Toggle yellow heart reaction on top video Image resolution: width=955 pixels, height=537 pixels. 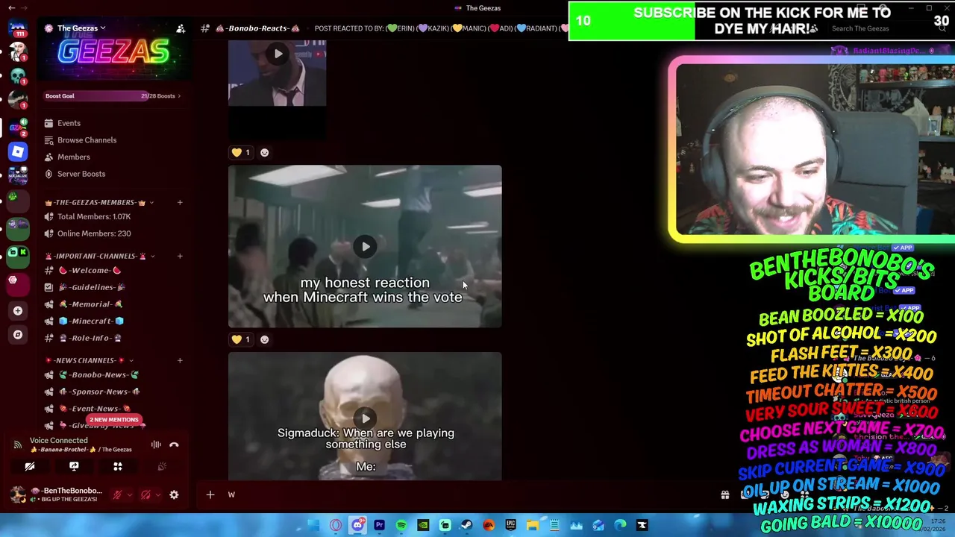coord(241,152)
